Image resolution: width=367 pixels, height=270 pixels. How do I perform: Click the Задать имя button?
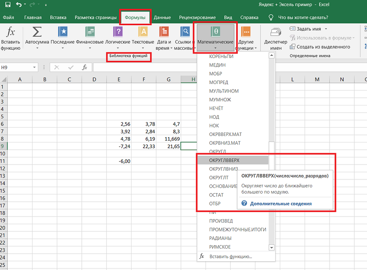pyautogui.click(x=305, y=29)
